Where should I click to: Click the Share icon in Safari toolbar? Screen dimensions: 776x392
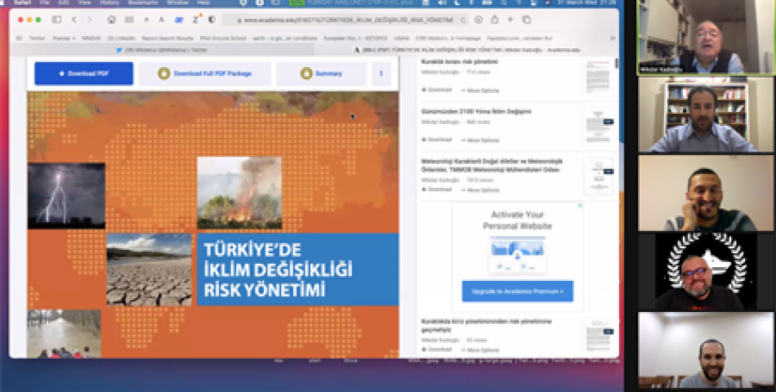[495, 20]
